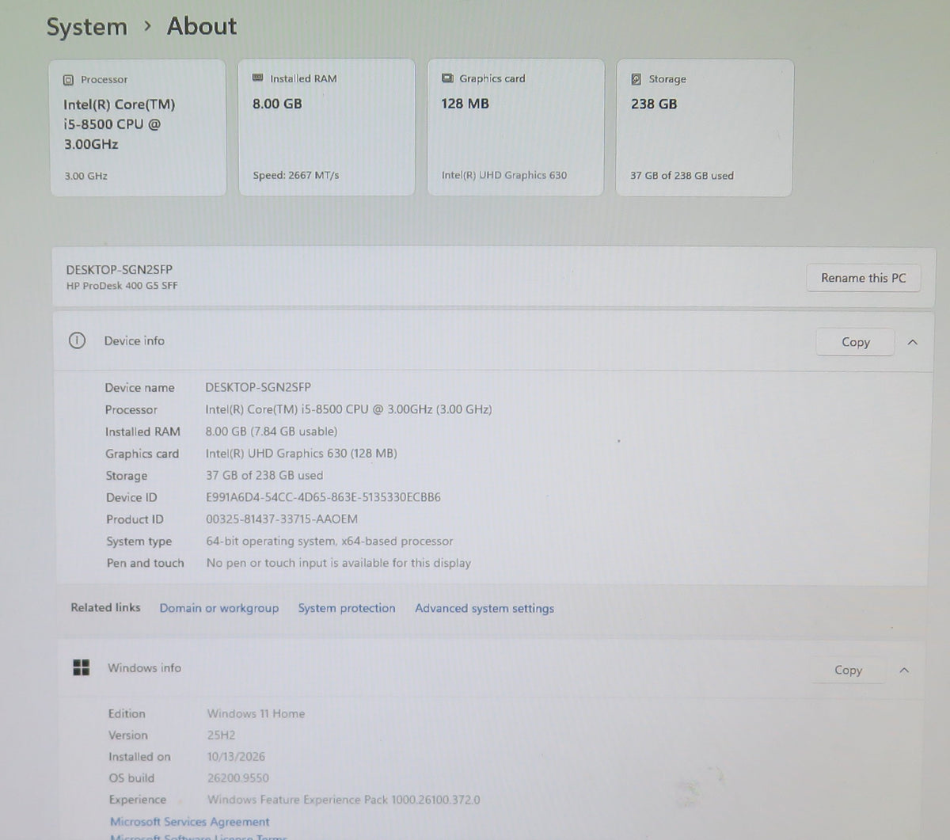Select 64-bit operating system text

click(x=329, y=542)
